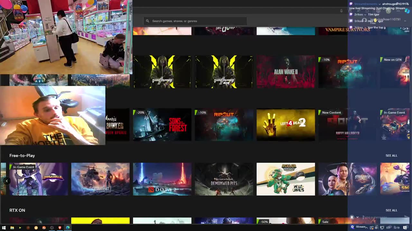
Task: Open the browser three-dots menu
Action: (x=398, y=11)
